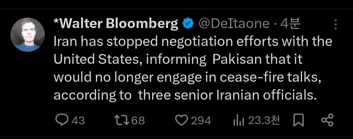Open tweet analytics bar chart icon
The image size is (353, 139).
[x=239, y=121]
